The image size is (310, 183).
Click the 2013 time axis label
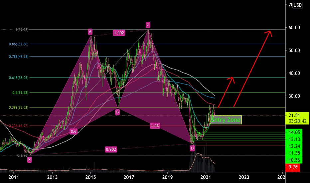tap(52, 177)
